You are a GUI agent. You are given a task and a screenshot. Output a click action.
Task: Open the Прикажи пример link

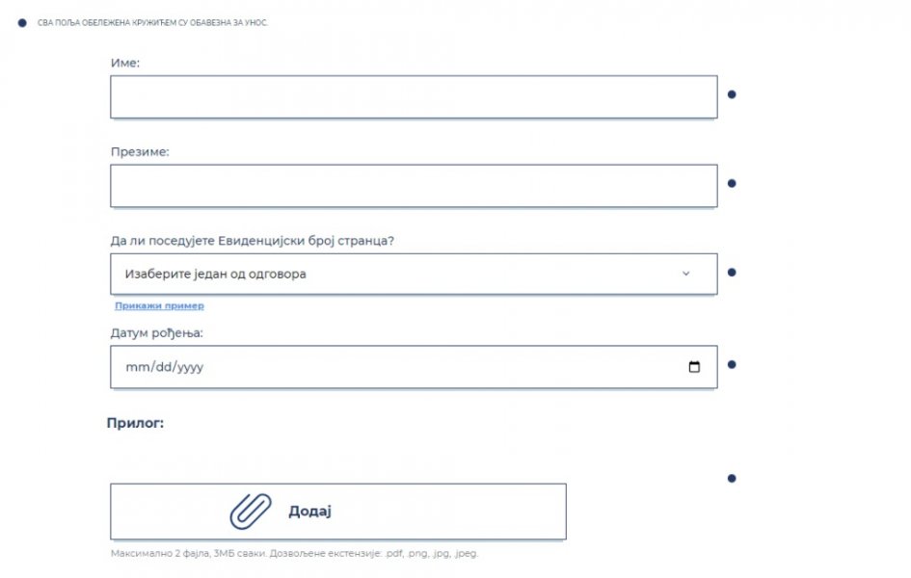(159, 305)
